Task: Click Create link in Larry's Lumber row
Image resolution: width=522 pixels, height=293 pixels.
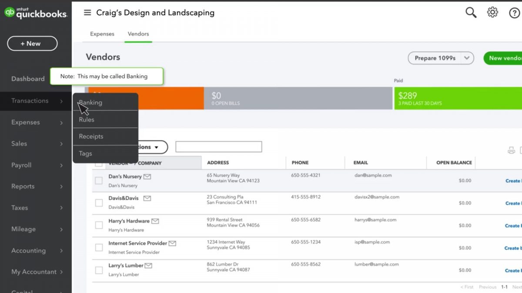Action: coord(513,270)
